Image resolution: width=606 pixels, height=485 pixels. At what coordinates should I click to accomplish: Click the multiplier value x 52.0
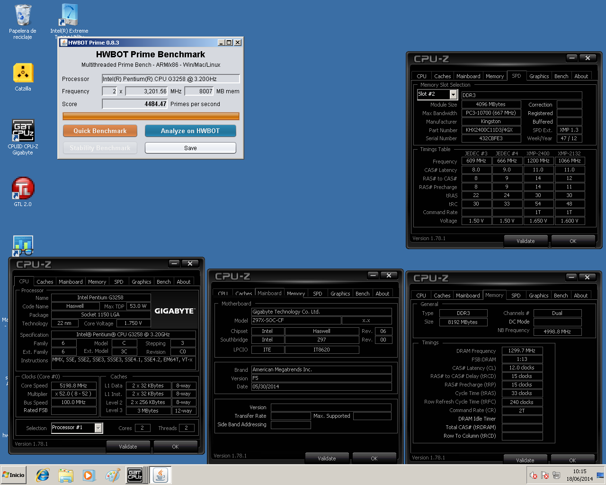[x=73, y=394]
